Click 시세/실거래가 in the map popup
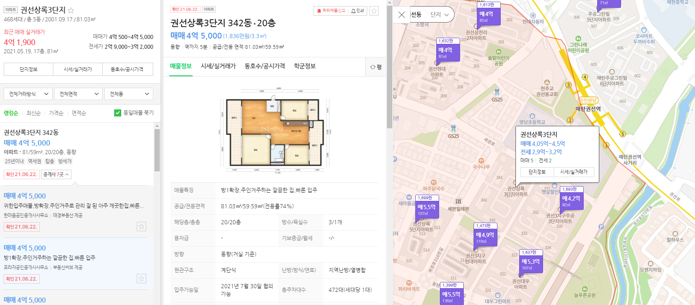 tap(574, 172)
